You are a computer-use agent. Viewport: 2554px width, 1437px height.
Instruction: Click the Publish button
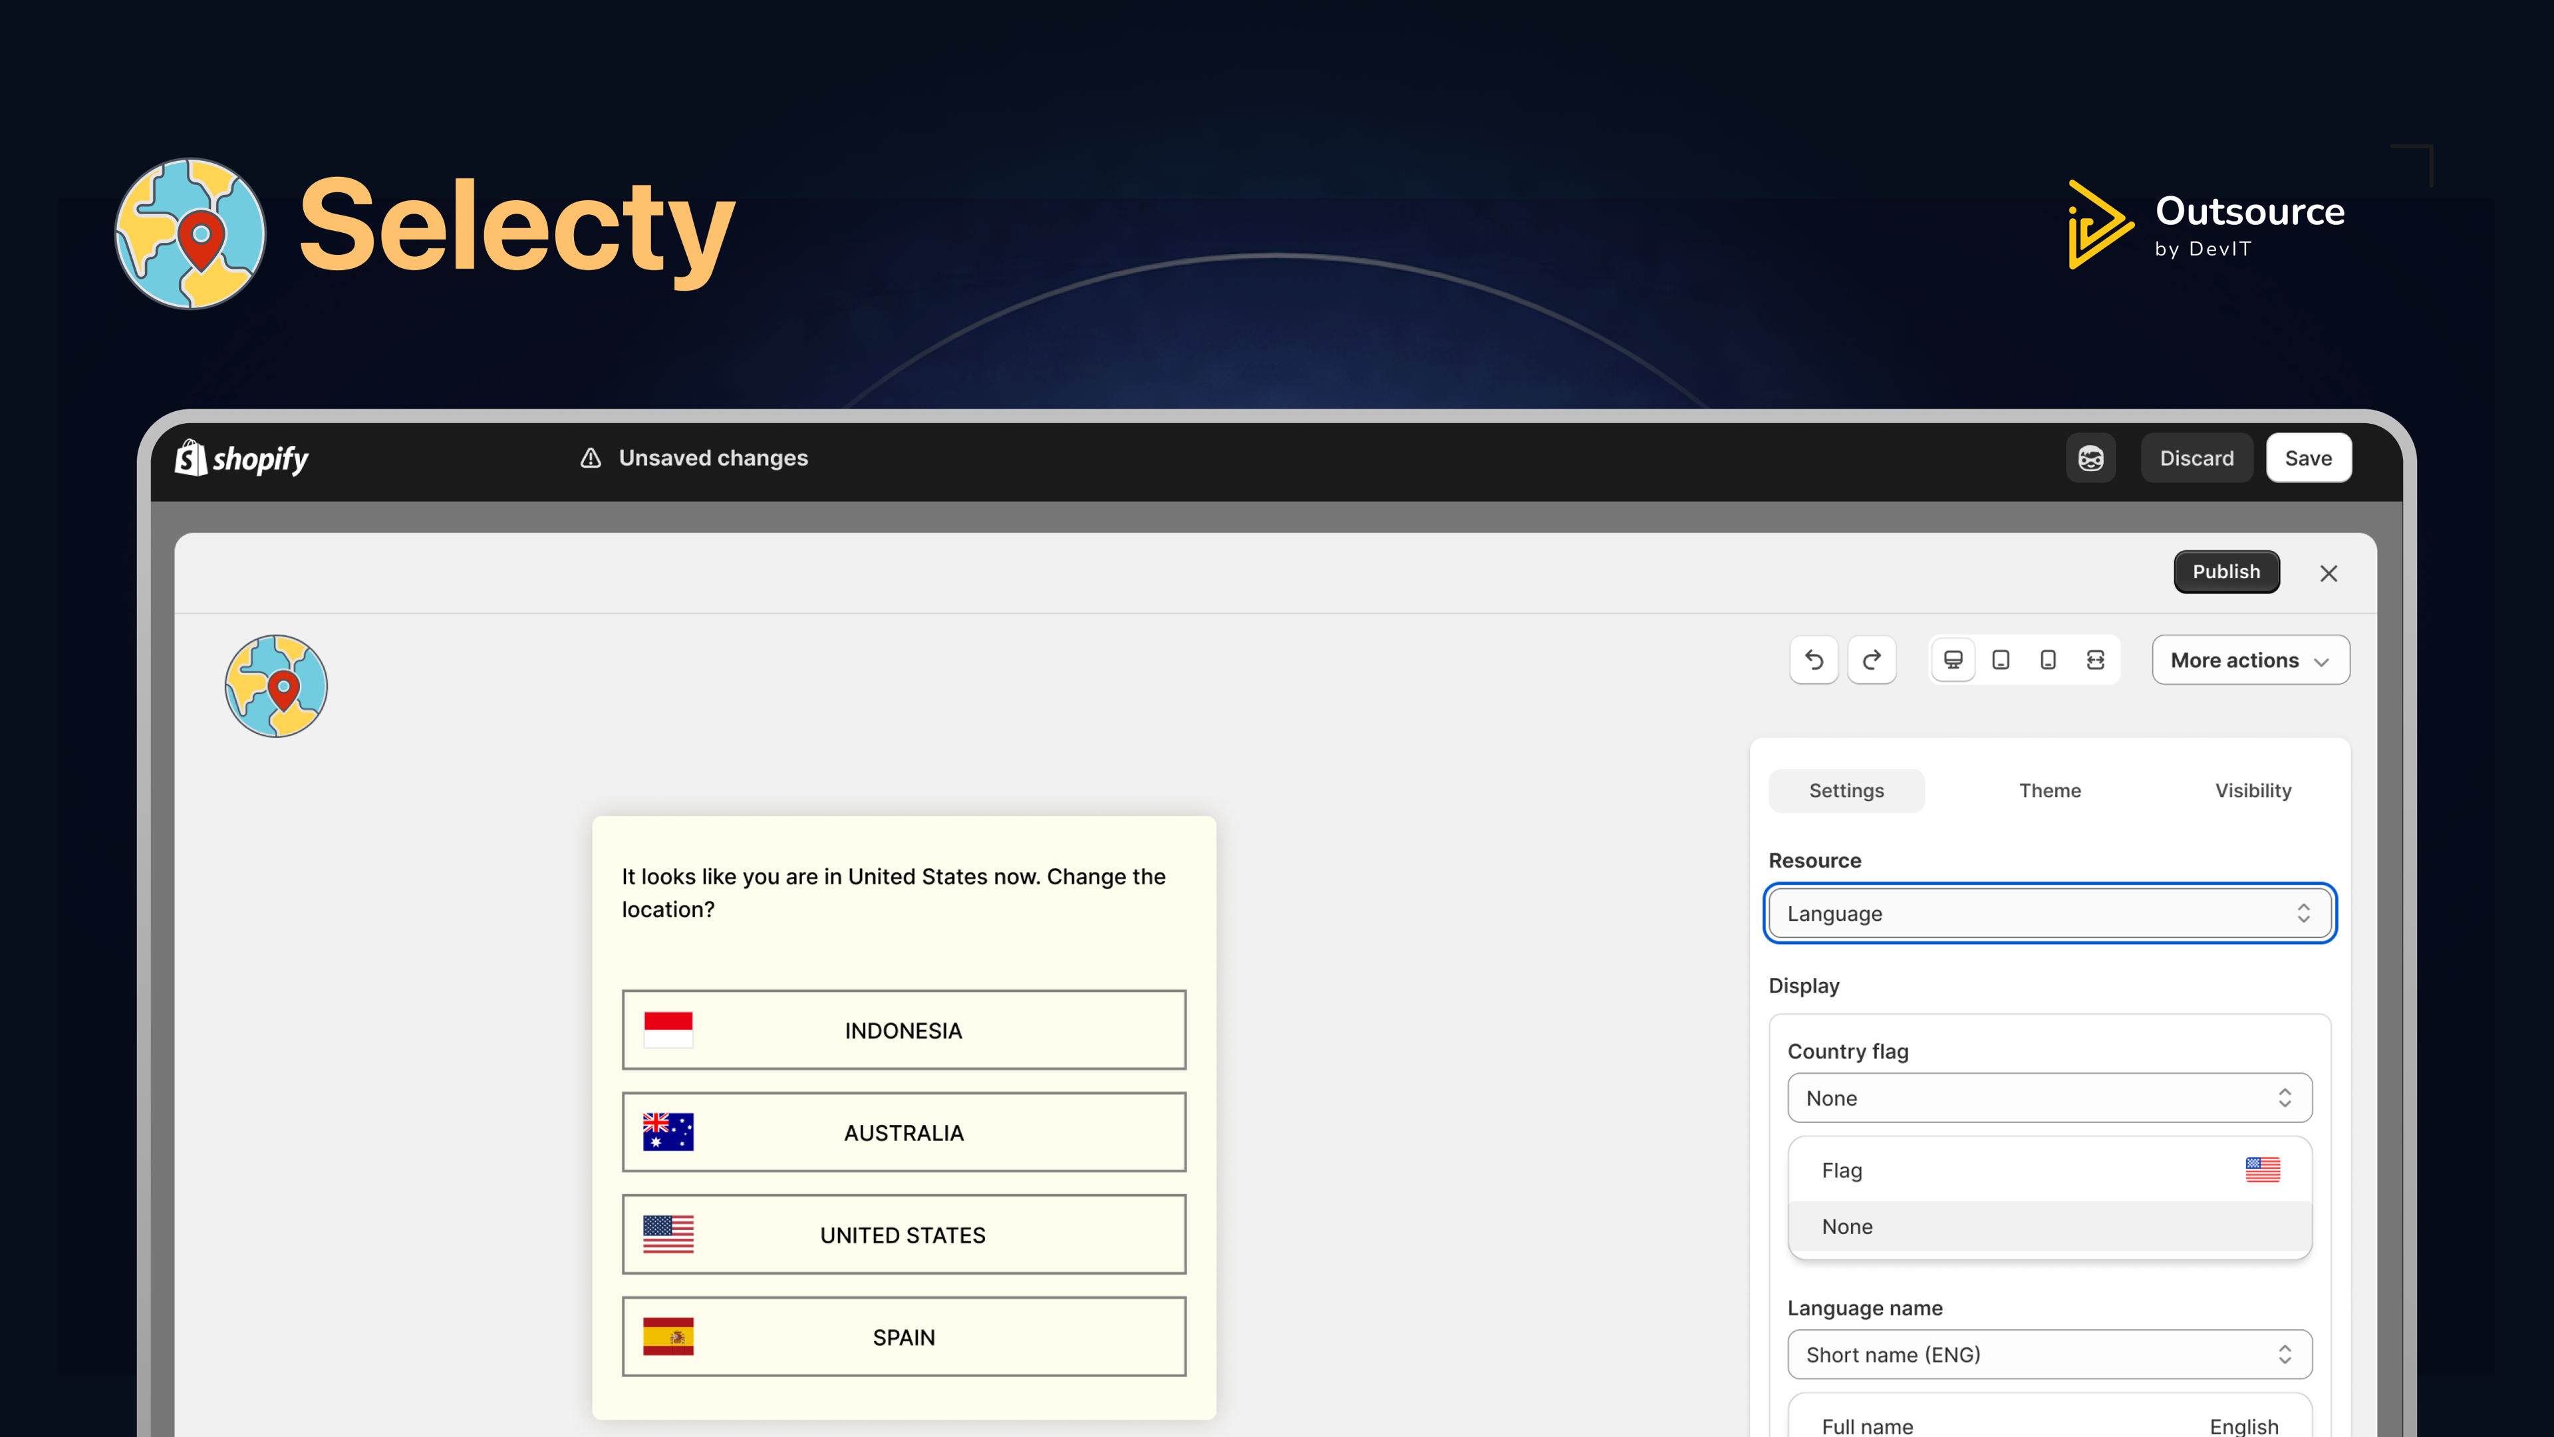click(x=2226, y=571)
